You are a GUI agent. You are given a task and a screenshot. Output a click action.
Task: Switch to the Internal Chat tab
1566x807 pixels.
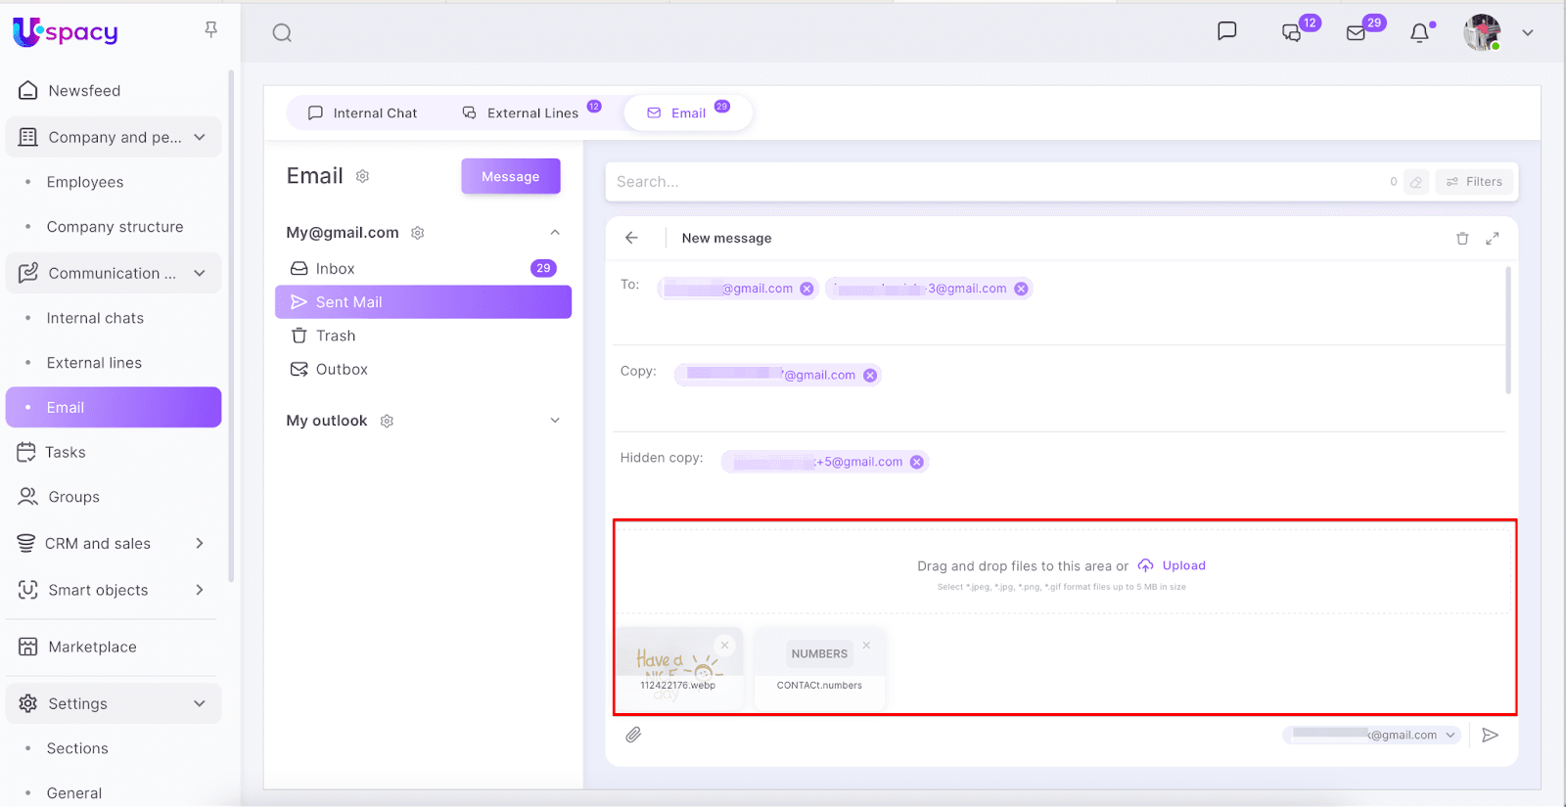click(362, 112)
